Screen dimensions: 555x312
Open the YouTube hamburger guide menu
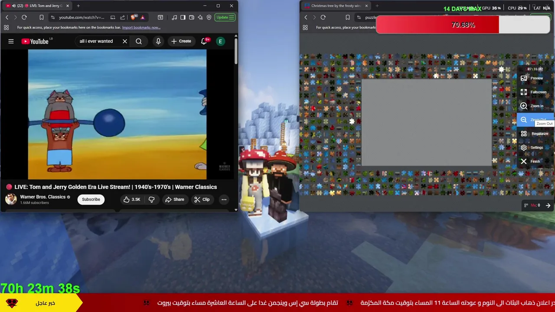tap(11, 41)
